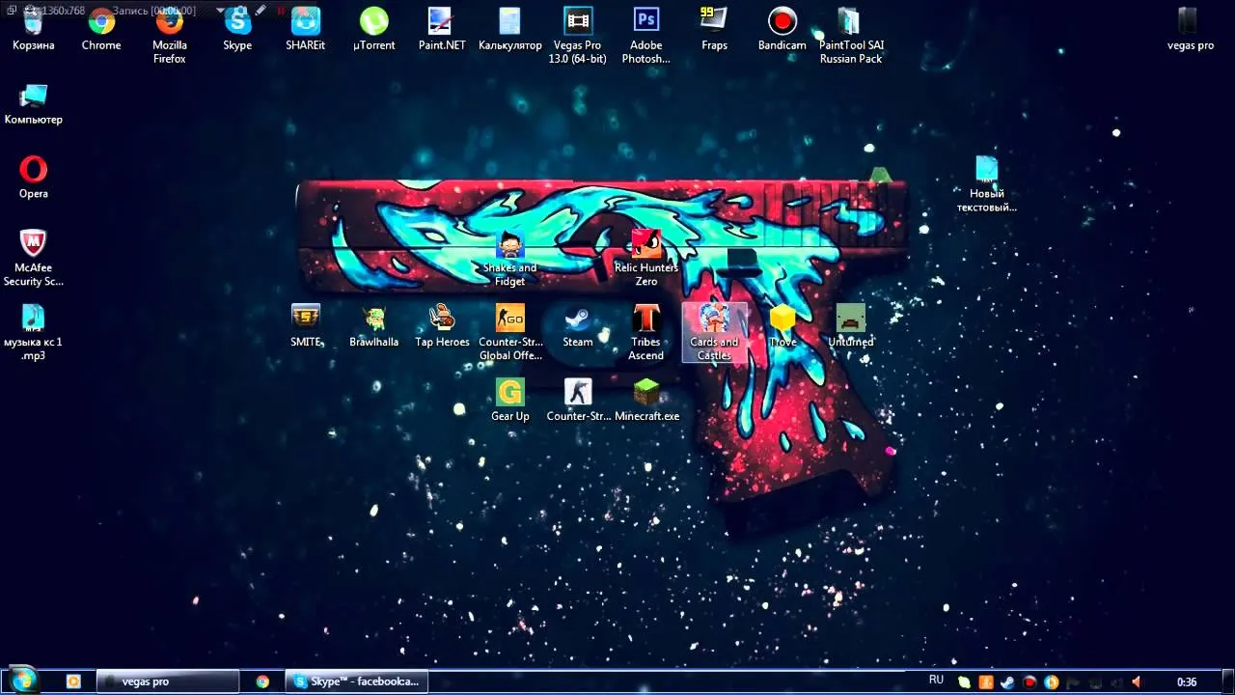Select the Skype desktop icon
The width and height of the screenshot is (1235, 695).
(x=237, y=29)
